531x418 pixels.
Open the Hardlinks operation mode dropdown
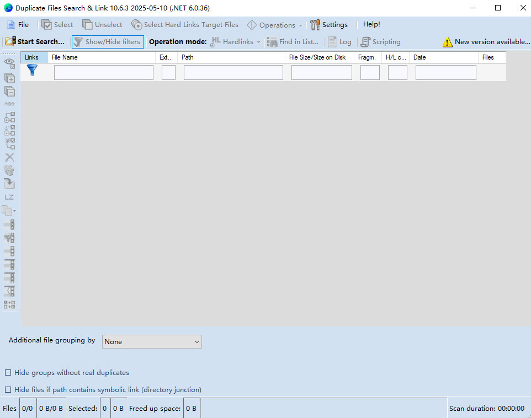coord(235,41)
